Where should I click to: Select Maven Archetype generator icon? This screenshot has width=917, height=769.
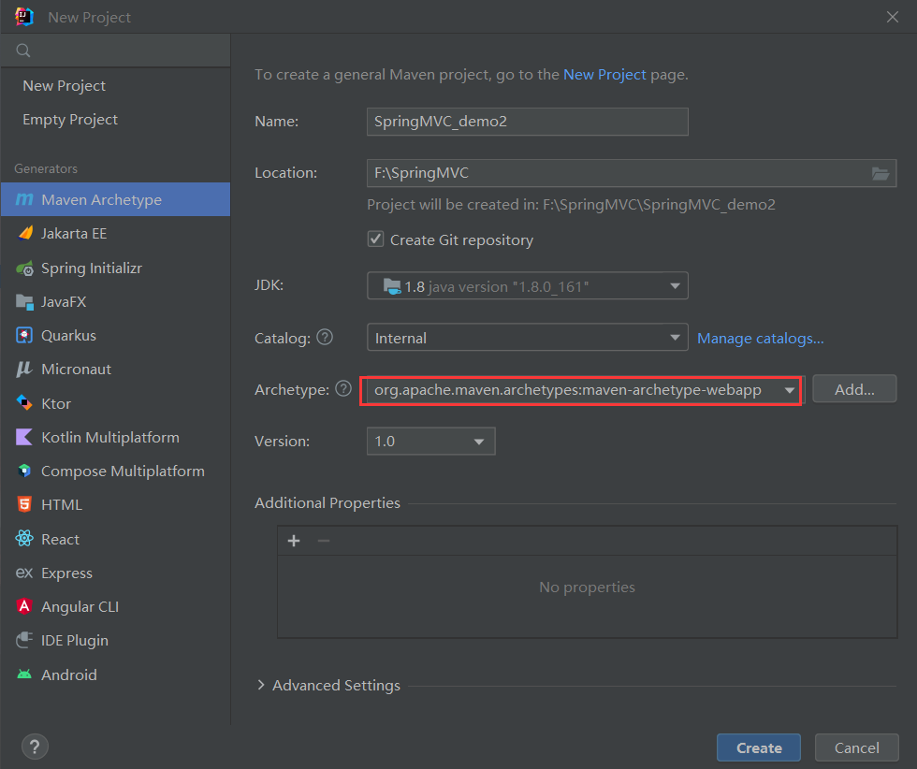24,199
